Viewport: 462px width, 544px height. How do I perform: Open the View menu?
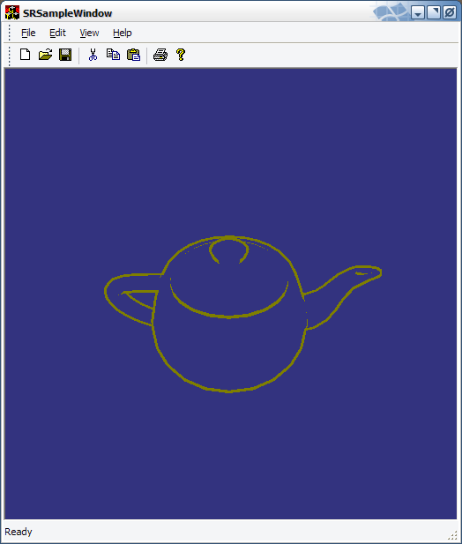point(89,33)
